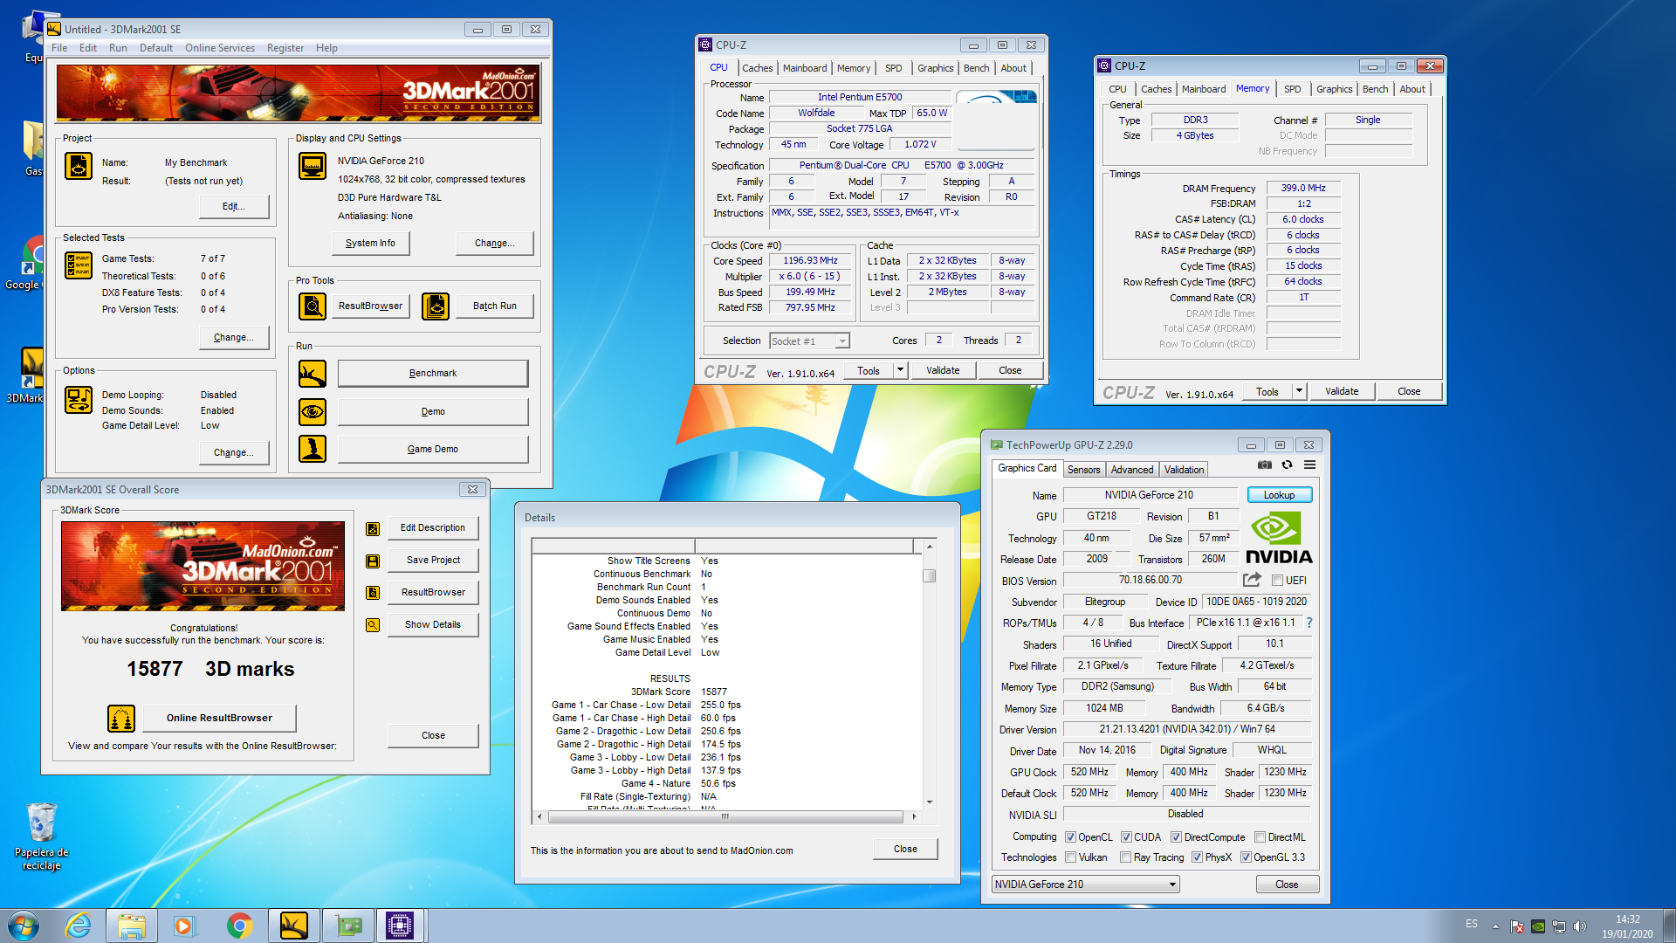Switch to the Mainboard tab in CPU-Z CPU window
Viewport: 1676px width, 943px height.
coord(804,68)
